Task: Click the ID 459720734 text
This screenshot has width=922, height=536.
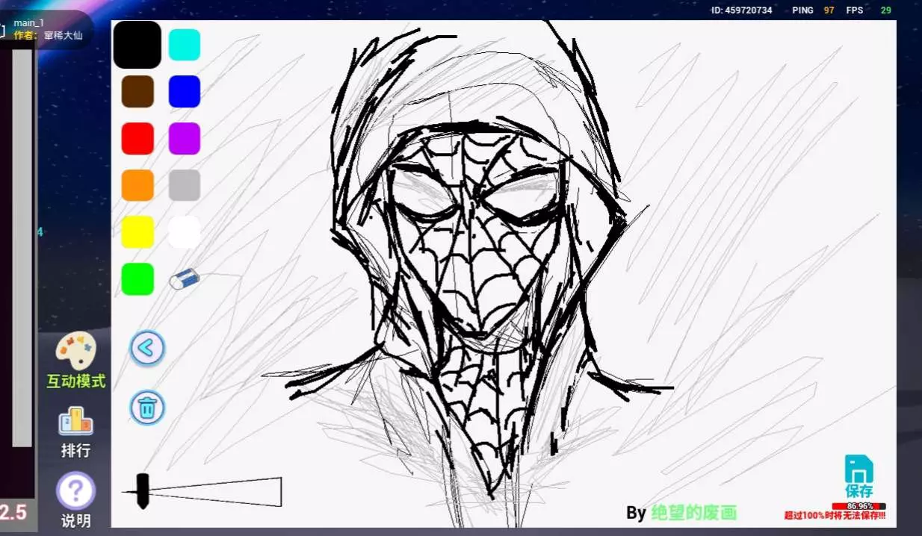Action: click(742, 10)
